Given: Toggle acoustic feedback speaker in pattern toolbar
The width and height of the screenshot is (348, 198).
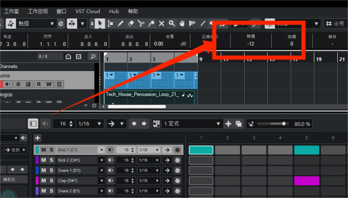Looking at the screenshot, I should 45,124.
